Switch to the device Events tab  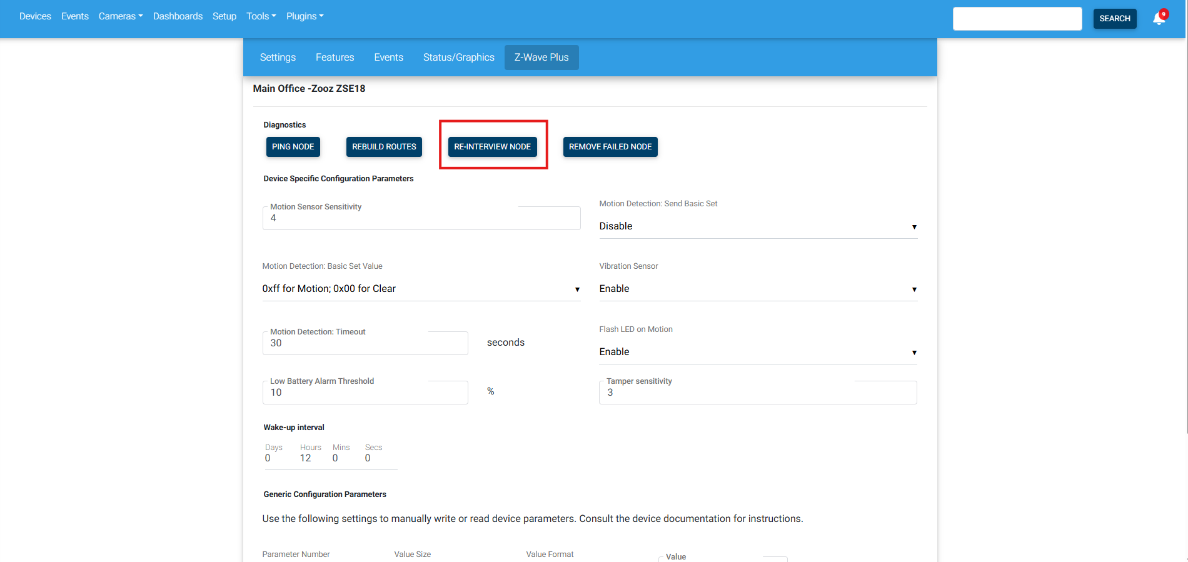pyautogui.click(x=389, y=58)
